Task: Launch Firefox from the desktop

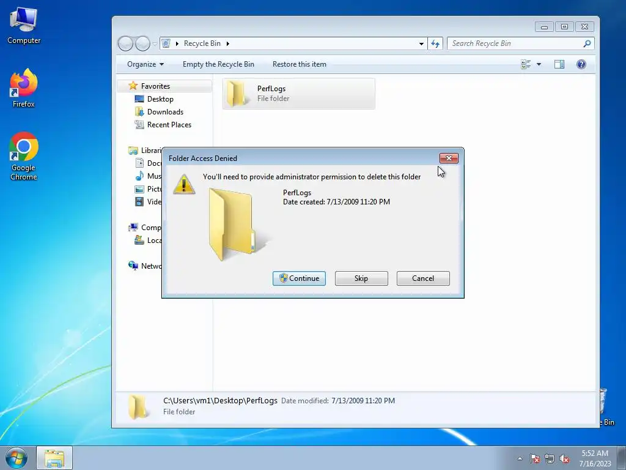Action: click(24, 88)
